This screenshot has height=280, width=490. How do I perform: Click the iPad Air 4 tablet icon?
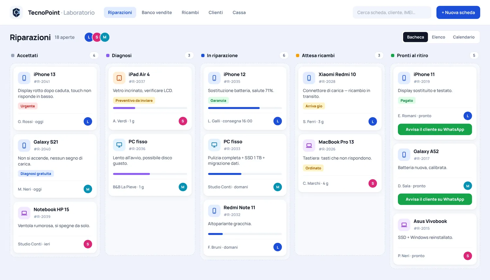point(119,78)
